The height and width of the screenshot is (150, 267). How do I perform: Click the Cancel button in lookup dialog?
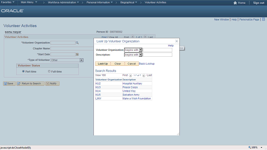132,64
